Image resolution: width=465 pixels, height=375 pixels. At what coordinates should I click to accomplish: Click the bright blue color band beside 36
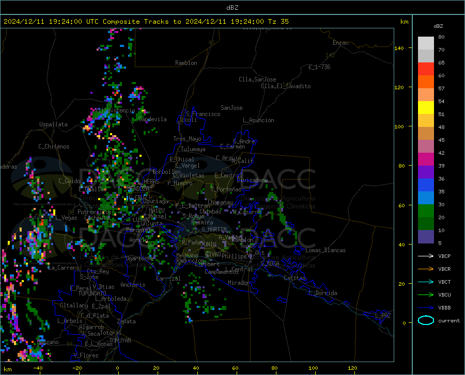click(x=426, y=185)
